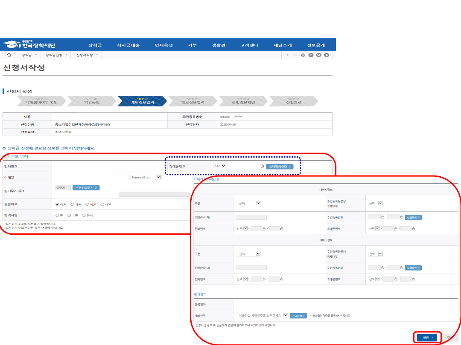
Task: Select the 기혼 marital status radio button
Action: click(x=73, y=204)
